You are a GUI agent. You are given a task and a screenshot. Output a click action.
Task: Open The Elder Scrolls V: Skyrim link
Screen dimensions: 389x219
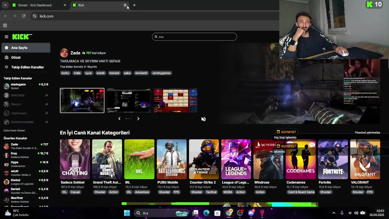(x=78, y=67)
